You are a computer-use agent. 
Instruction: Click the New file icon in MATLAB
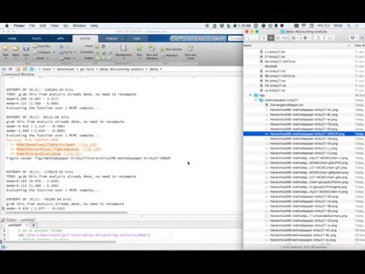click(5, 48)
